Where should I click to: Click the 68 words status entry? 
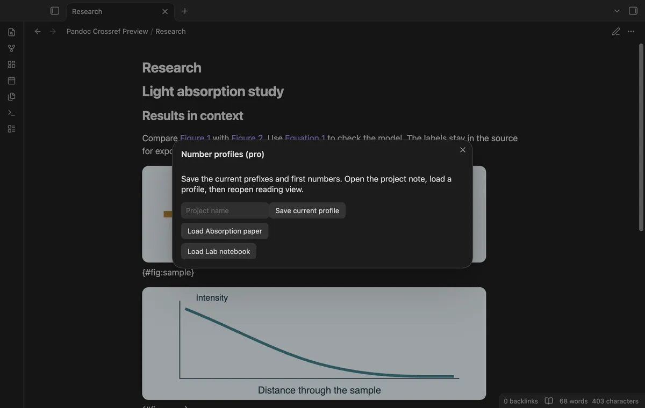(x=574, y=401)
